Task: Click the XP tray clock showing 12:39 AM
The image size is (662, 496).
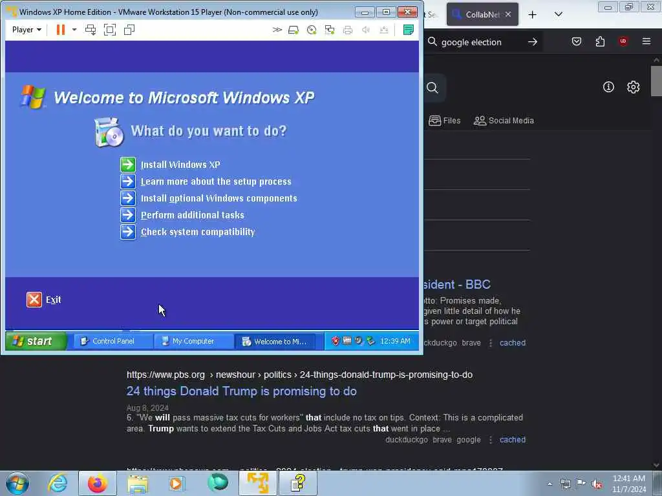Action: click(x=395, y=341)
